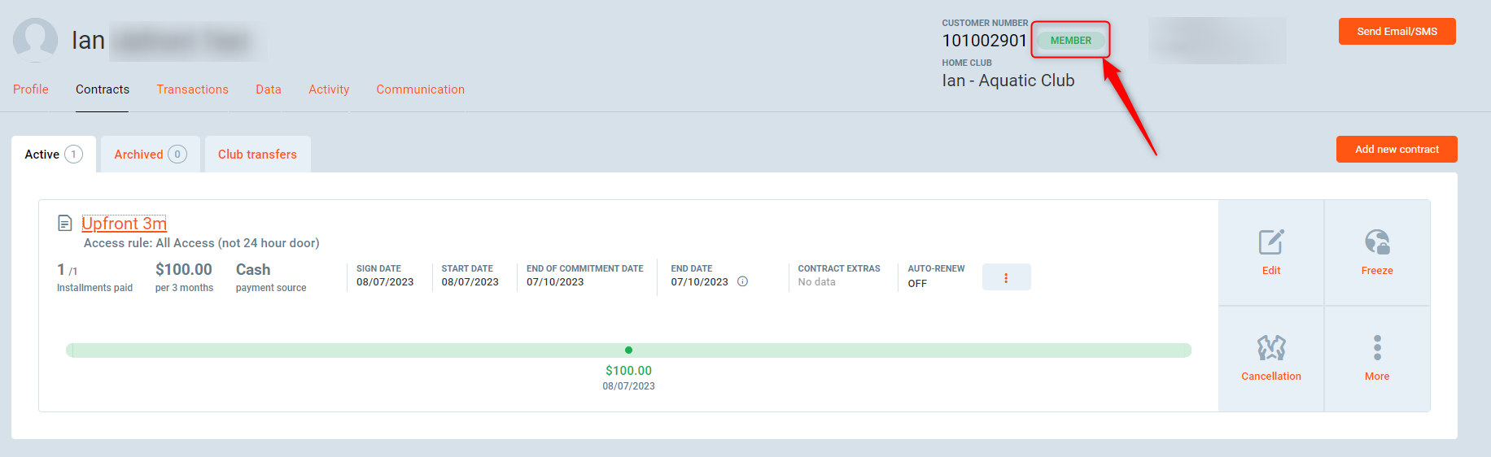Open the Activity tab
1491x457 pixels.
point(329,89)
